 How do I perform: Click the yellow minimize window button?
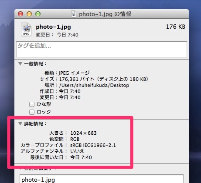[29, 14]
